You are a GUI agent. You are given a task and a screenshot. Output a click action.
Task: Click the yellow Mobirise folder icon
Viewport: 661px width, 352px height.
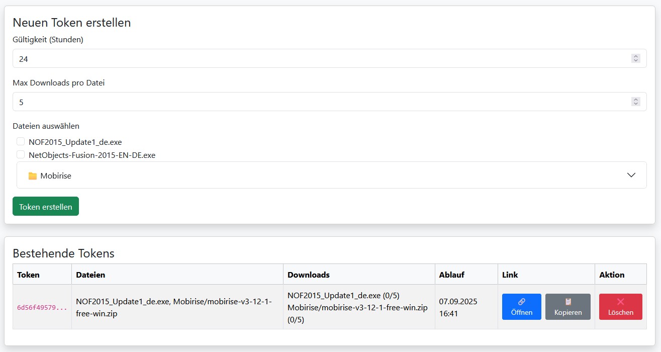click(x=33, y=176)
